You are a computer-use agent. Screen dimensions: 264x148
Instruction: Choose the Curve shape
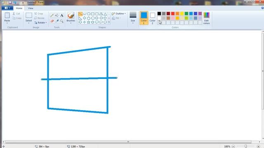click(84, 14)
